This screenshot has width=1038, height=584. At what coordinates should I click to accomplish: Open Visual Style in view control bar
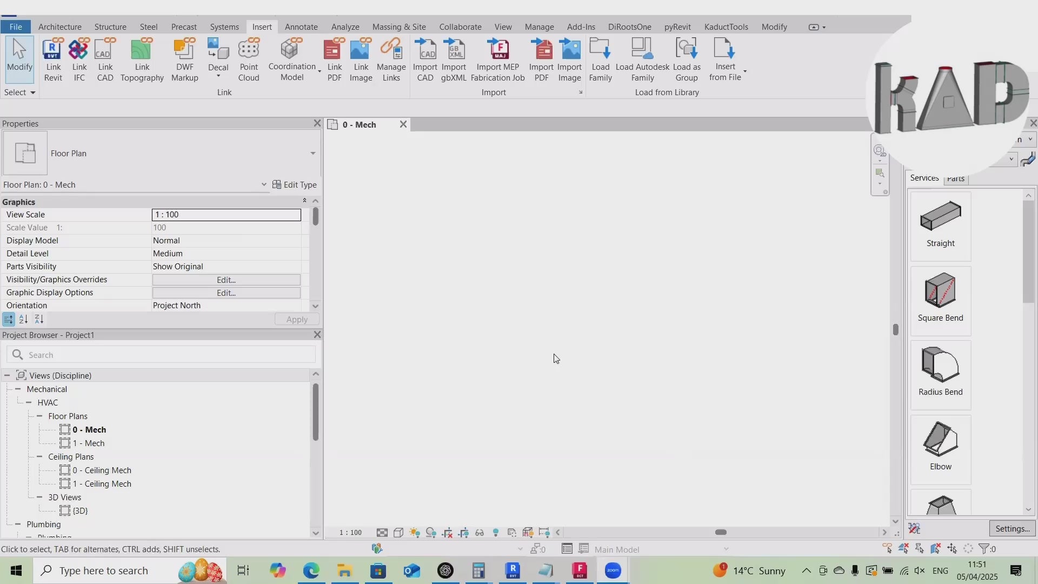[x=398, y=533]
